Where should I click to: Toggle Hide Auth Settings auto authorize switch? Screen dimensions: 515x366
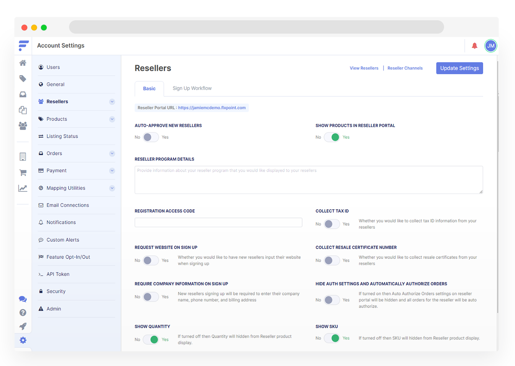coord(332,300)
